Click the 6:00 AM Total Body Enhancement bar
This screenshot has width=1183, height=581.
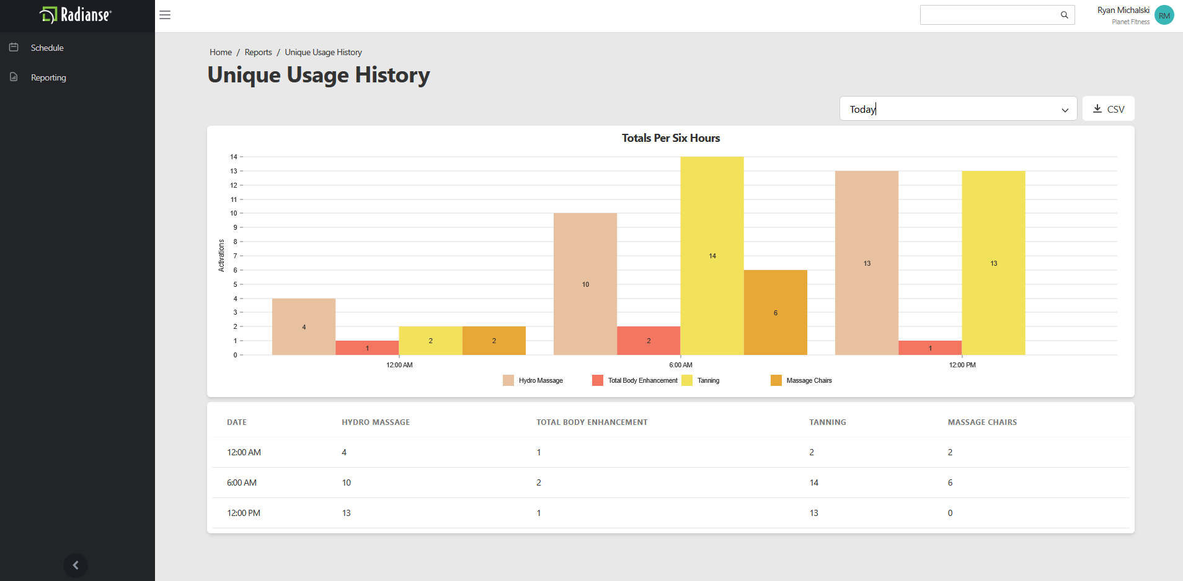[x=649, y=341]
